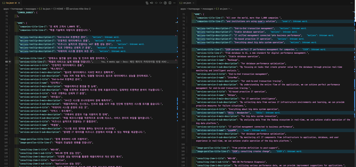Go to next change arrow icon
This screenshot has width=356, height=167.
(160, 3)
